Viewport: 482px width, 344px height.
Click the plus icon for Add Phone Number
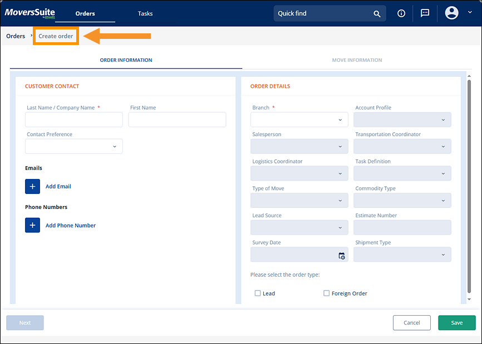click(x=32, y=225)
